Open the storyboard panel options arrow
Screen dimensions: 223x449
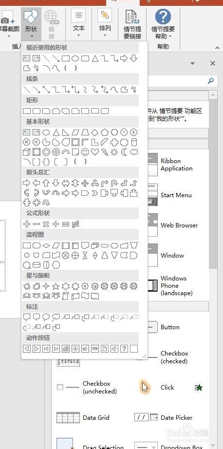point(193,64)
